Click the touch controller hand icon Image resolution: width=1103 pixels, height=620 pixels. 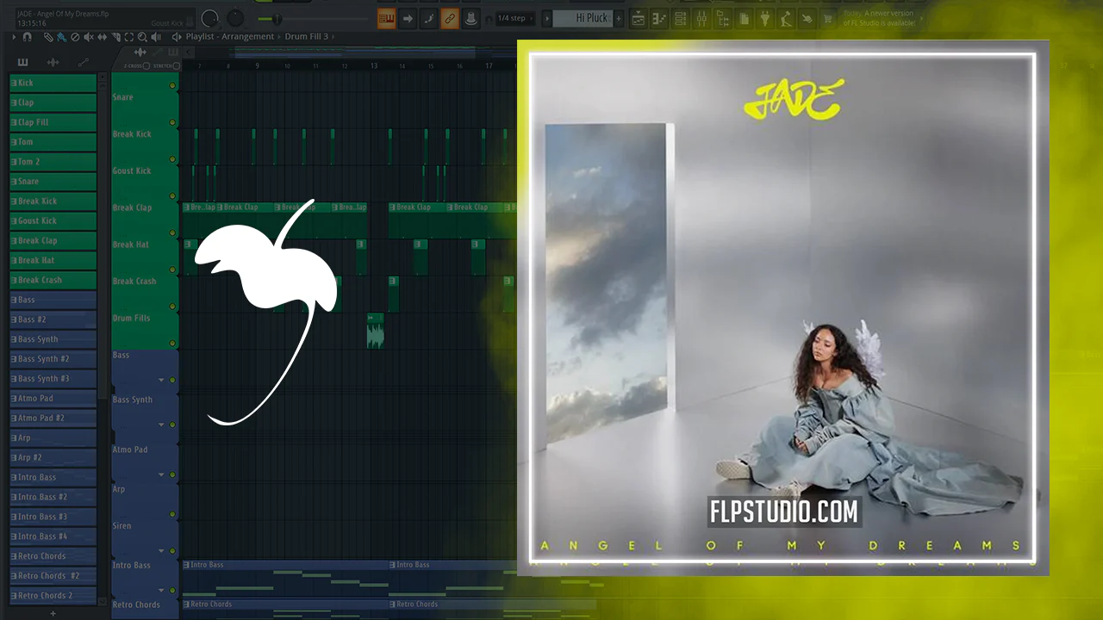click(807, 18)
